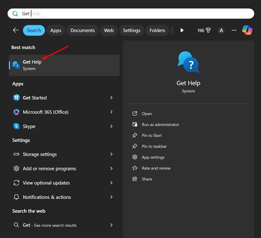Click the Get Help title in preview pane
This screenshot has height=238, width=261.
[188, 83]
